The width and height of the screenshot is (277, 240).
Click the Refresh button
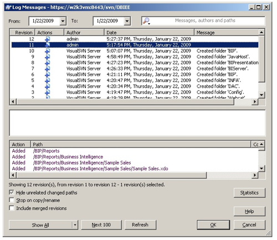pos(140,225)
